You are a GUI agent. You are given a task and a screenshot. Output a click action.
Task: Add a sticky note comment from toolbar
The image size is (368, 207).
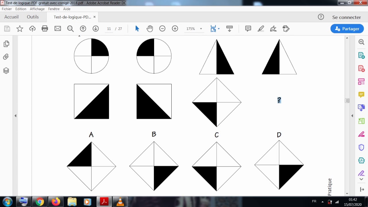tap(248, 29)
